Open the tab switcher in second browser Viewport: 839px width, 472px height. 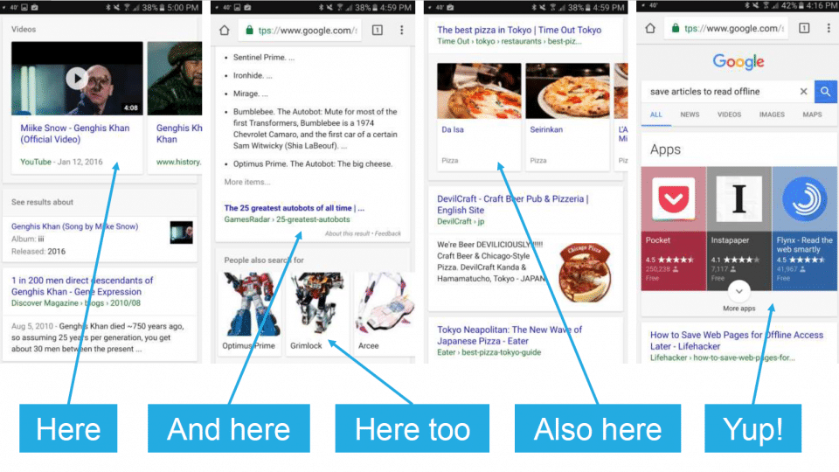coord(378,30)
